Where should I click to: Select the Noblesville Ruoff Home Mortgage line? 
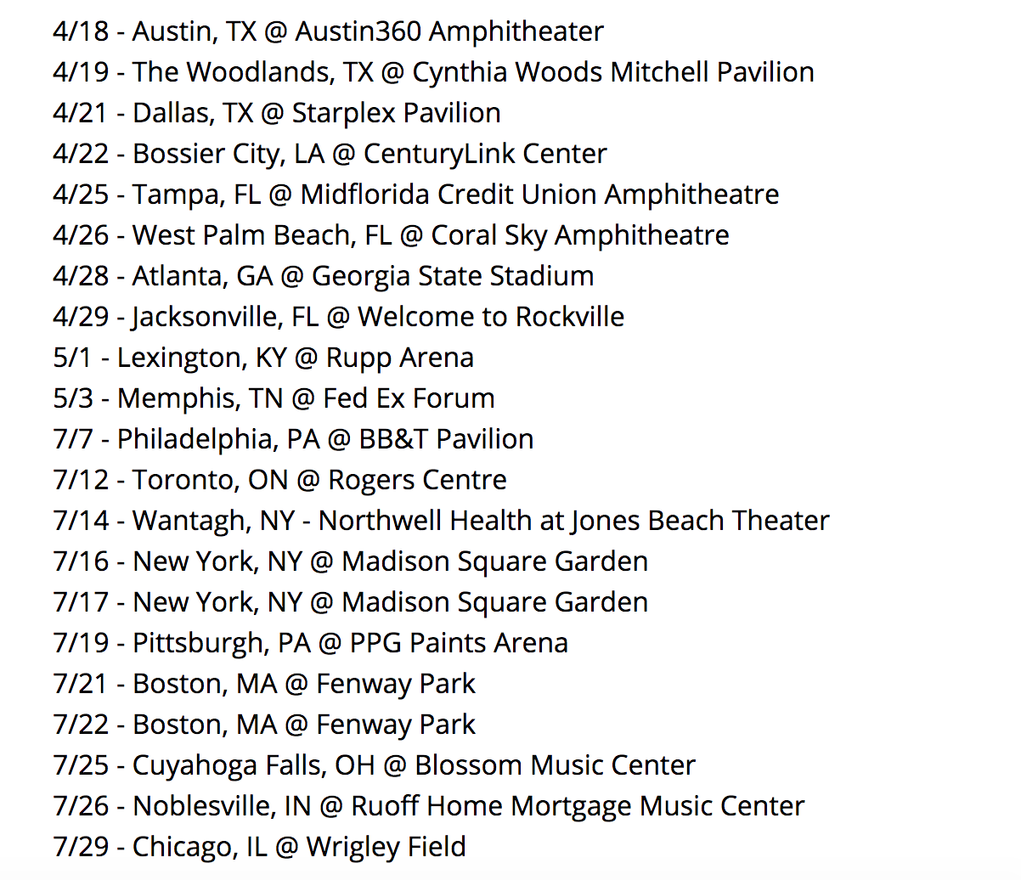point(429,806)
